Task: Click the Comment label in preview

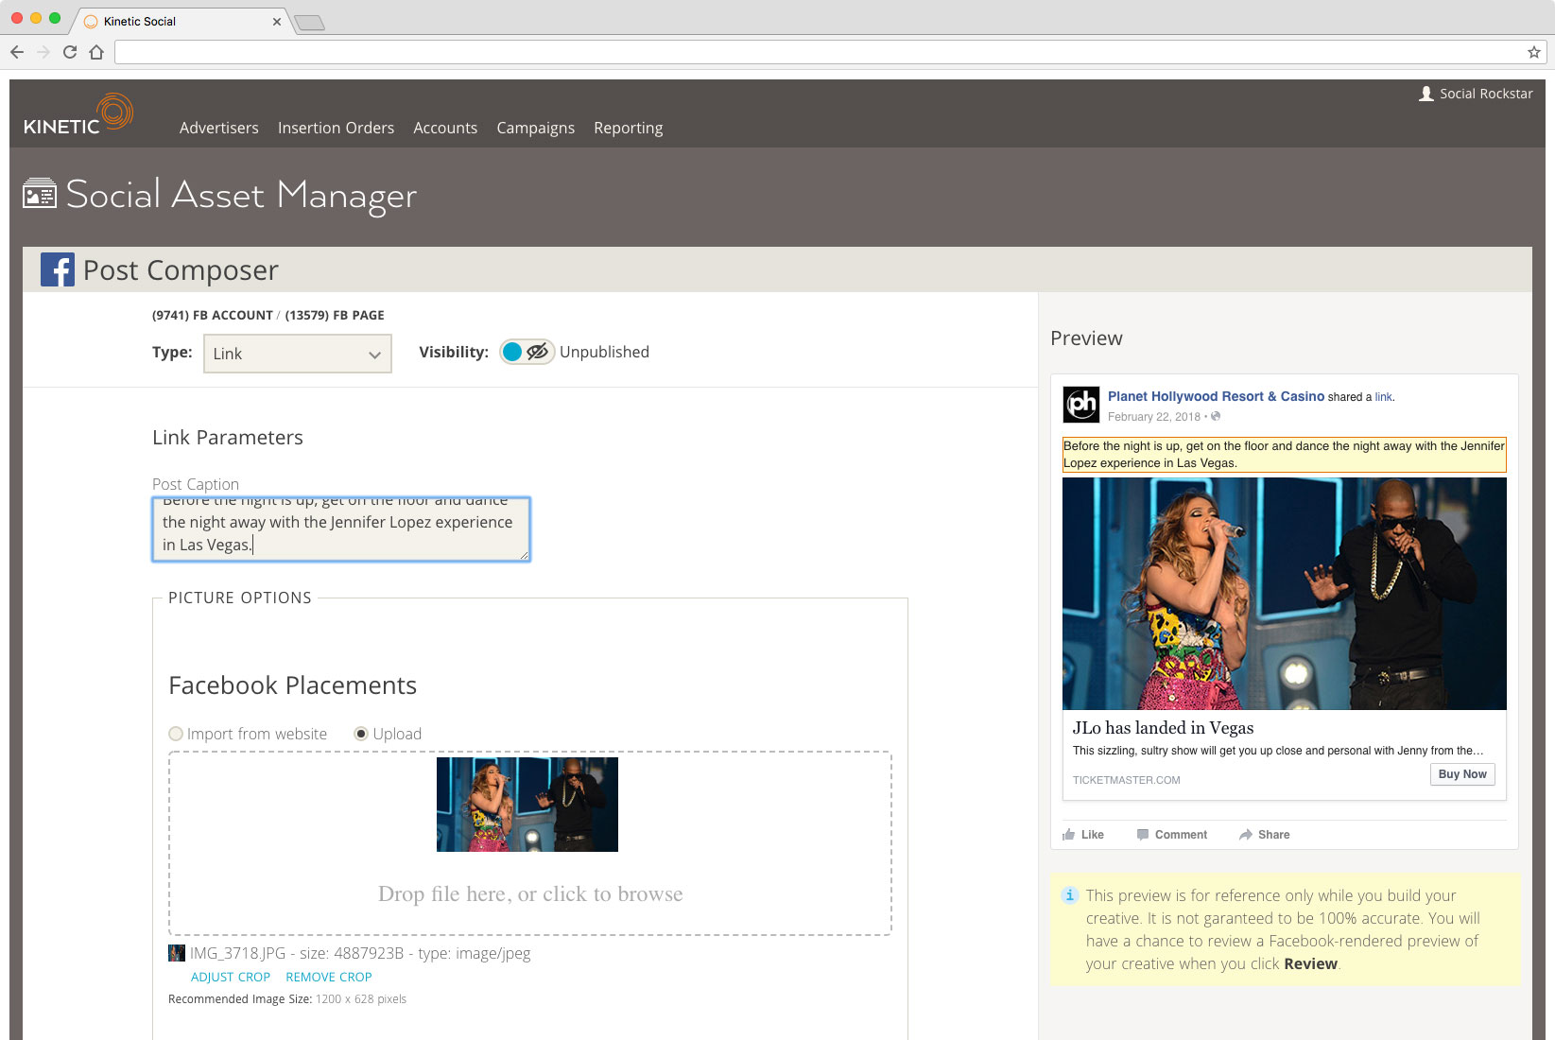Action: click(1181, 835)
